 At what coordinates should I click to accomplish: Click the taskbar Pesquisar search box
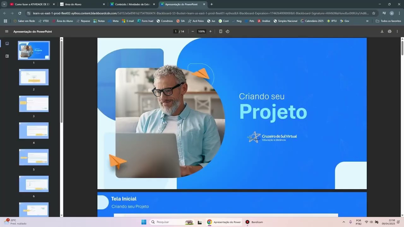point(172,222)
